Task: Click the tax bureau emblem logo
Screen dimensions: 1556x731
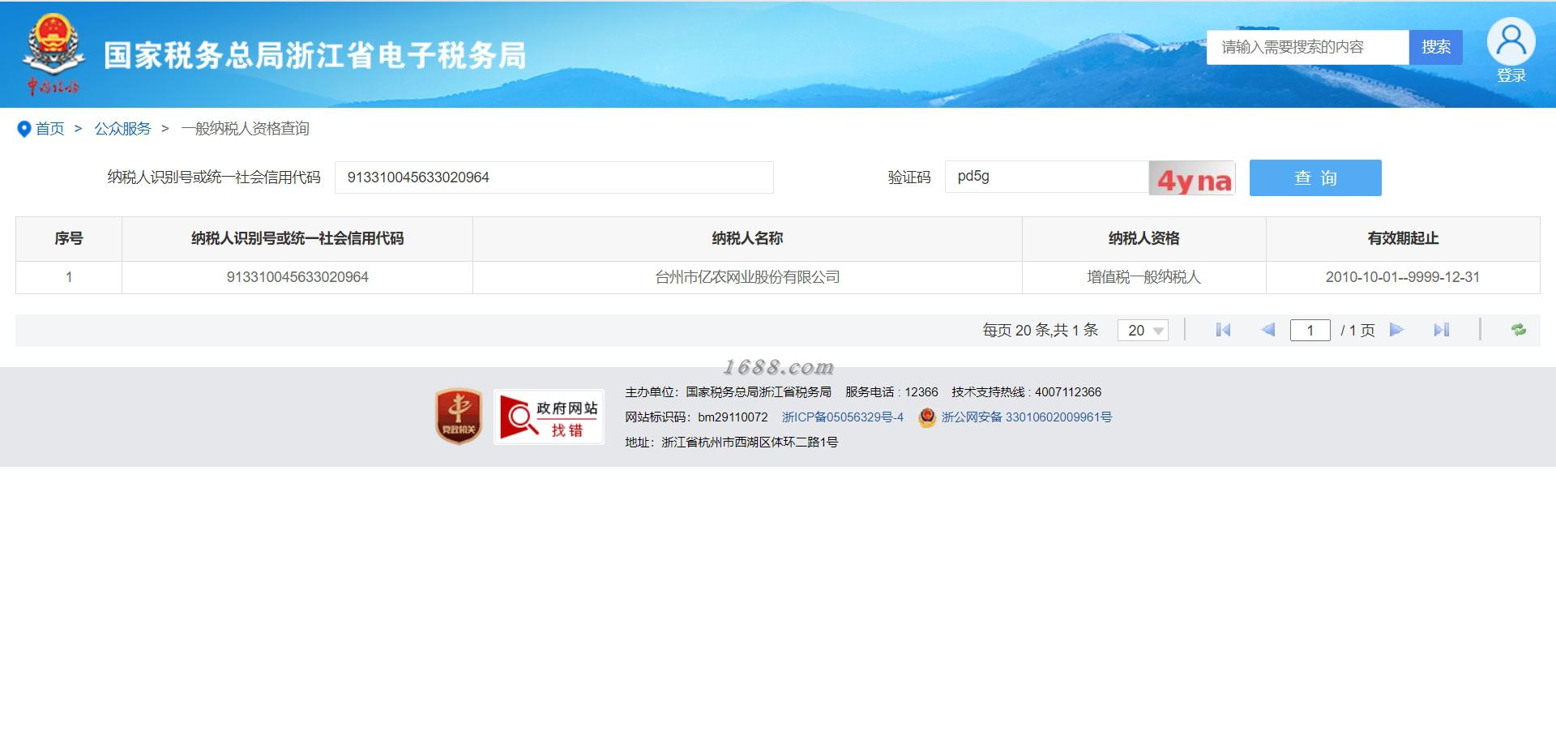Action: (53, 55)
